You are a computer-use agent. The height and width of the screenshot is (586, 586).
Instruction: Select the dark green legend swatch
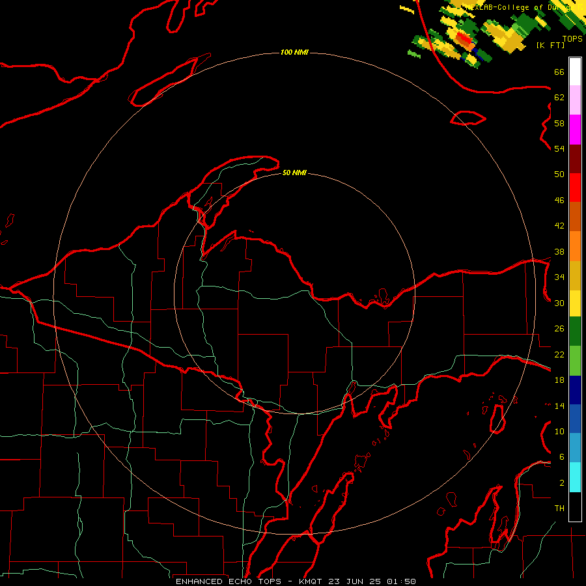click(575, 331)
